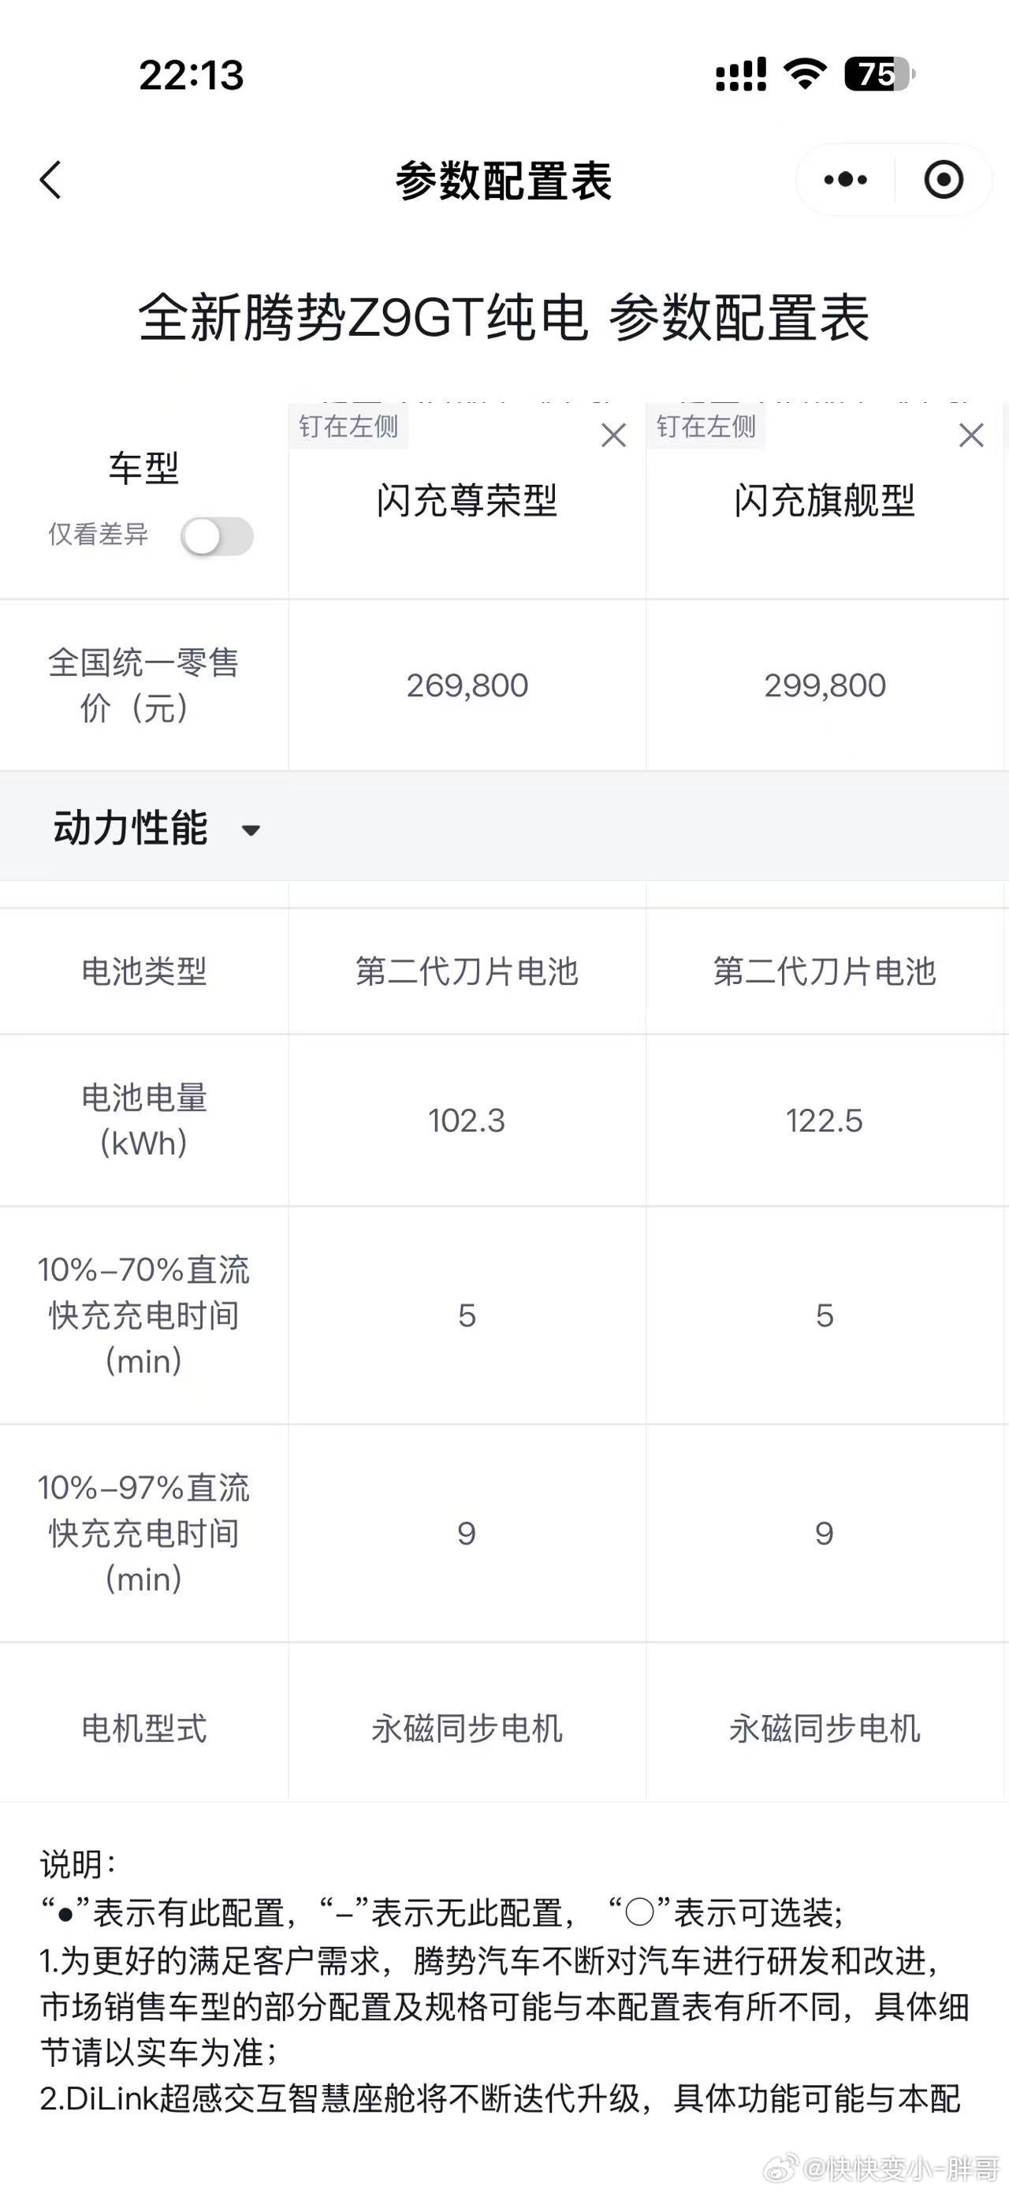Image resolution: width=1009 pixels, height=2193 pixels.
Task: Click the Wi-Fi icon in the status bar
Action: (x=806, y=75)
